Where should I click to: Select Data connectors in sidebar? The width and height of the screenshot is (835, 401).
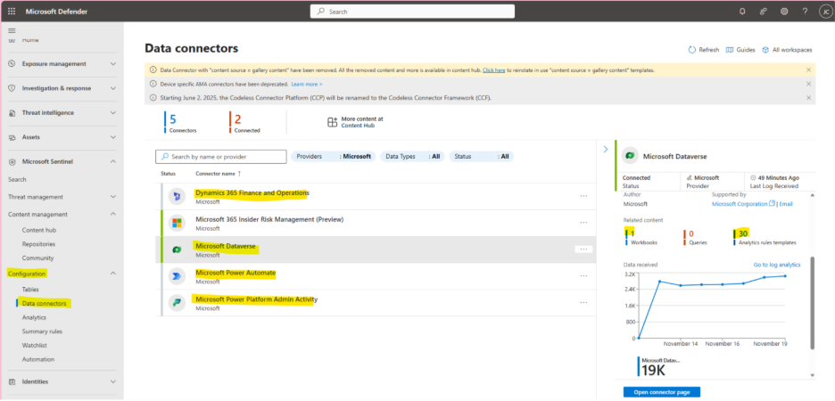(45, 304)
